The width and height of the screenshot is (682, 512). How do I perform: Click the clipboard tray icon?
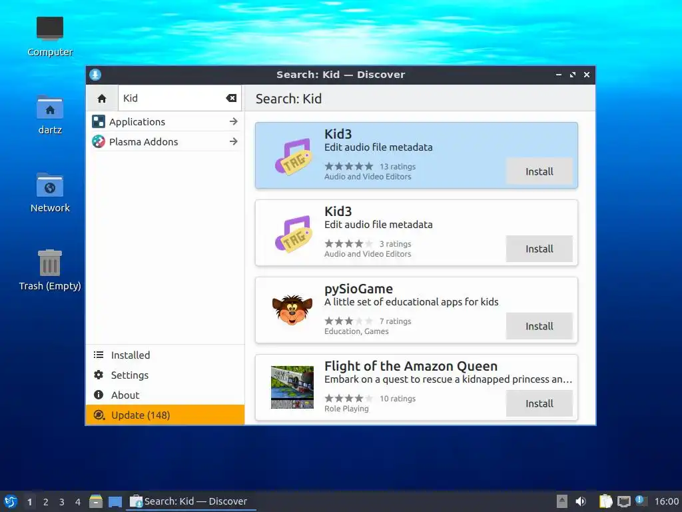[605, 501]
